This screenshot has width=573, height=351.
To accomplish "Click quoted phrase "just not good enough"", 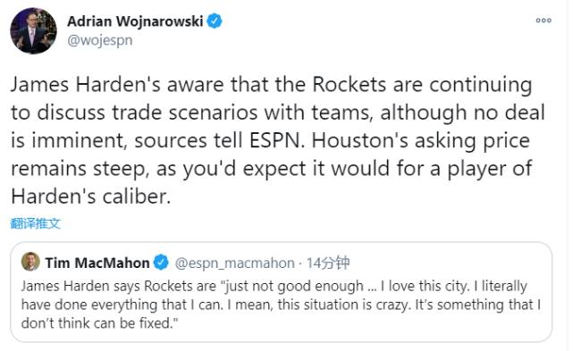I will click(x=292, y=286).
